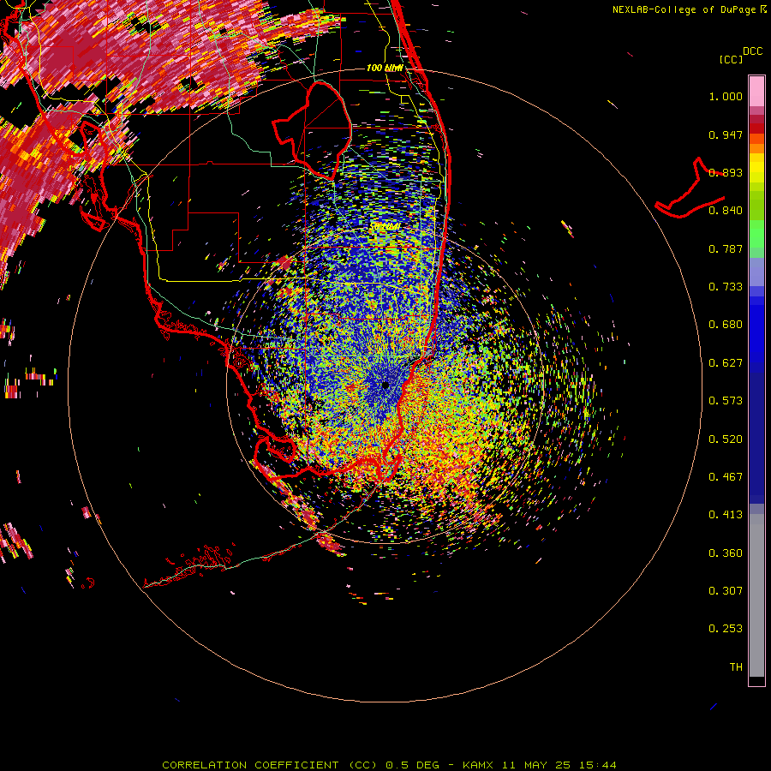
Task: Click the 0.573 scale value
Action: [726, 401]
